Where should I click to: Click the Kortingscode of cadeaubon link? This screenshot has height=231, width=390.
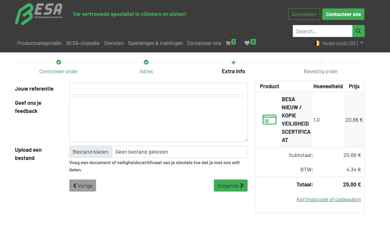point(329,199)
